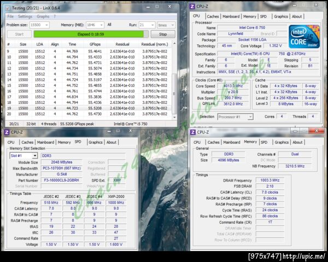Switch to Caches tab in top-right CPU-Z
This screenshot has width=328, height=262.
(x=213, y=16)
